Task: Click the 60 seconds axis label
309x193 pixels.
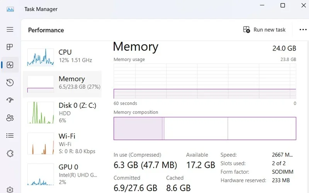Action: pos(125,103)
